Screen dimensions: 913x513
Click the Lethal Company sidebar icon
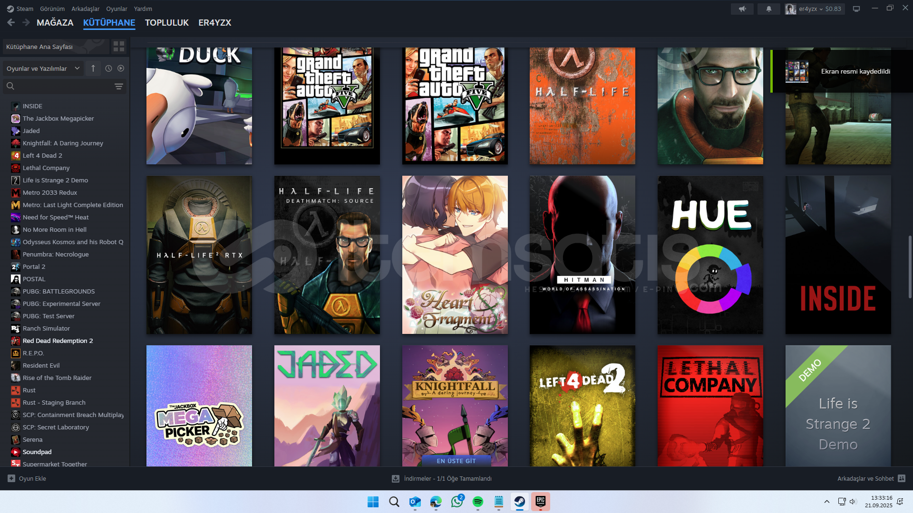[16, 168]
